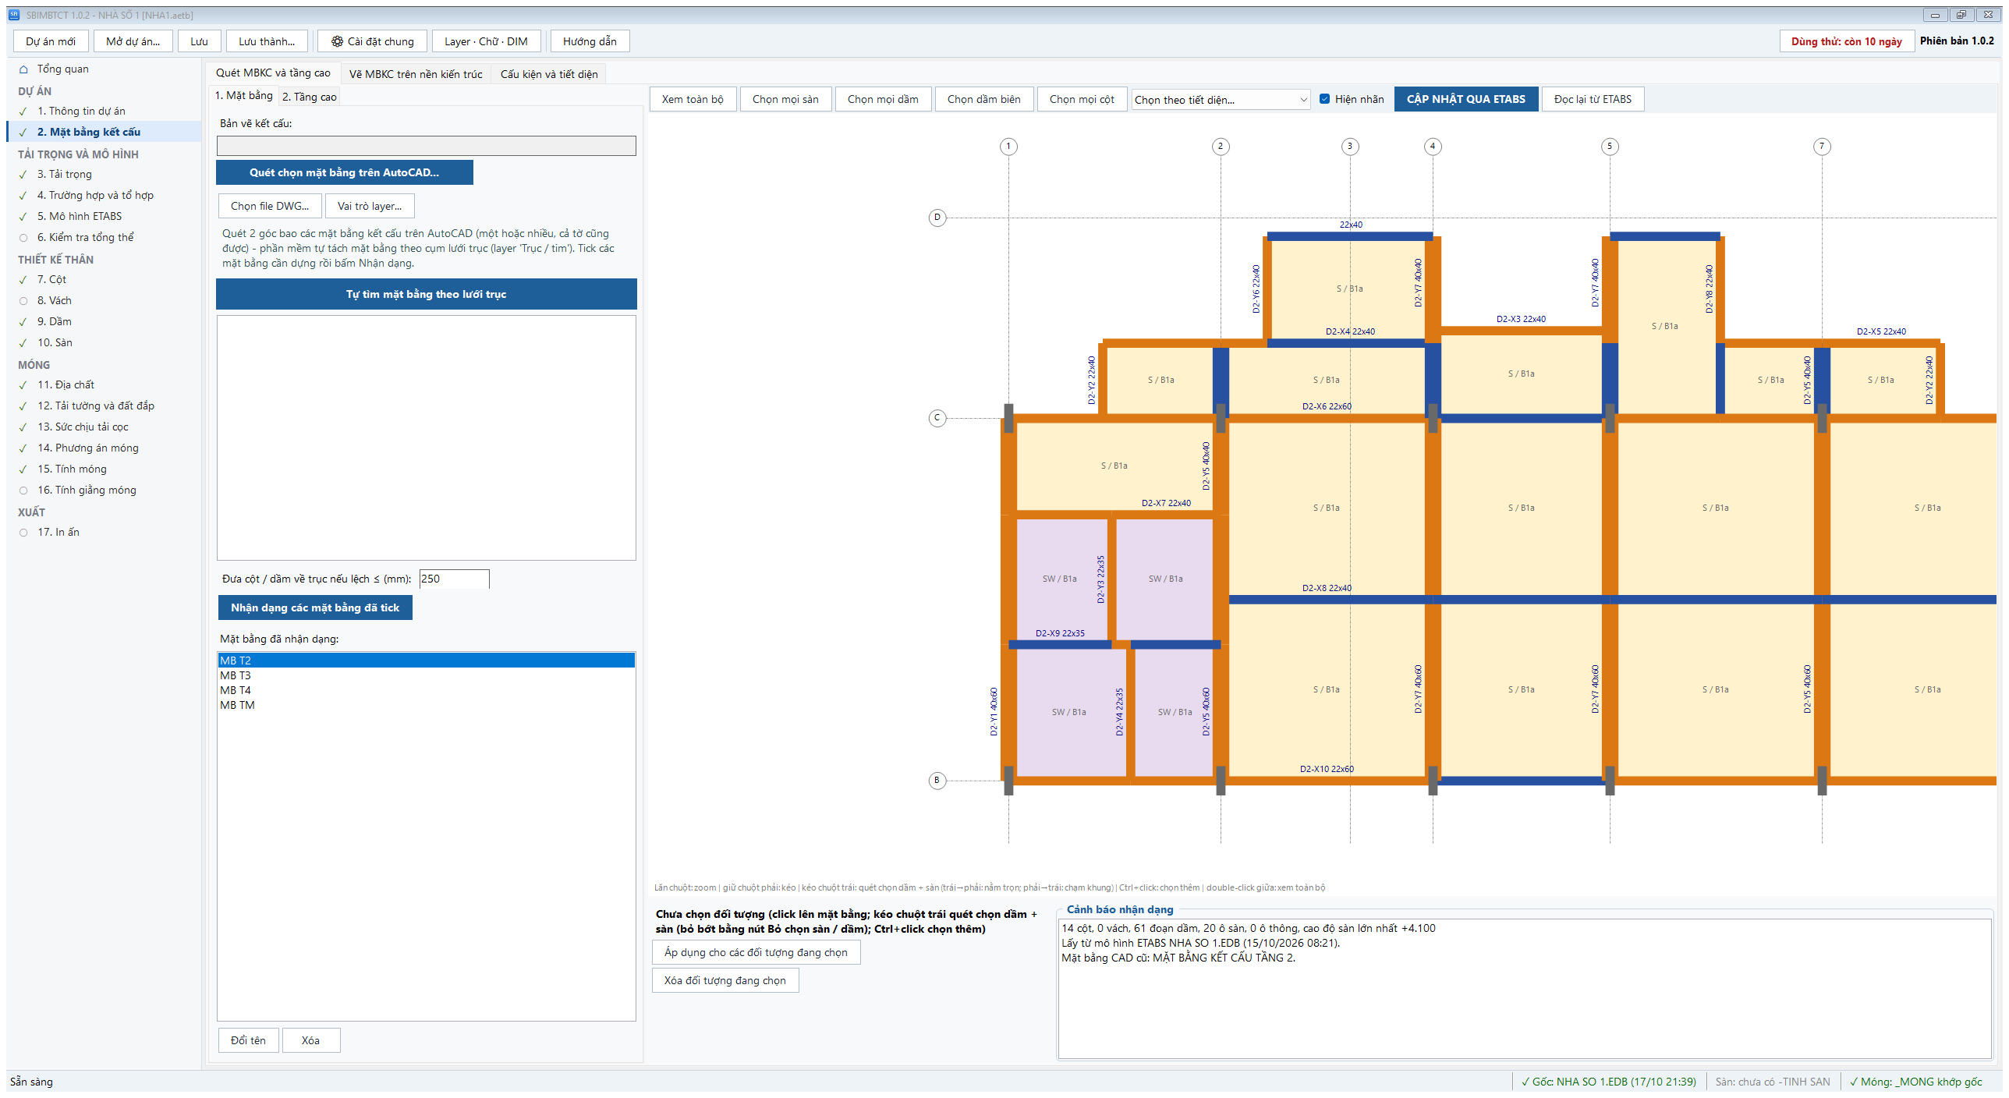This screenshot has height=1098, width=2009.
Task: Open the Cấu kiện và tiết diện tab
Action: [549, 74]
